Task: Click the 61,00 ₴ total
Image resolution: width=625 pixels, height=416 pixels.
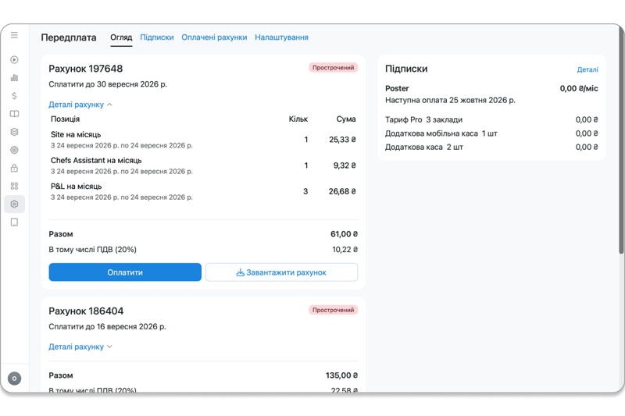Action: pyautogui.click(x=344, y=234)
